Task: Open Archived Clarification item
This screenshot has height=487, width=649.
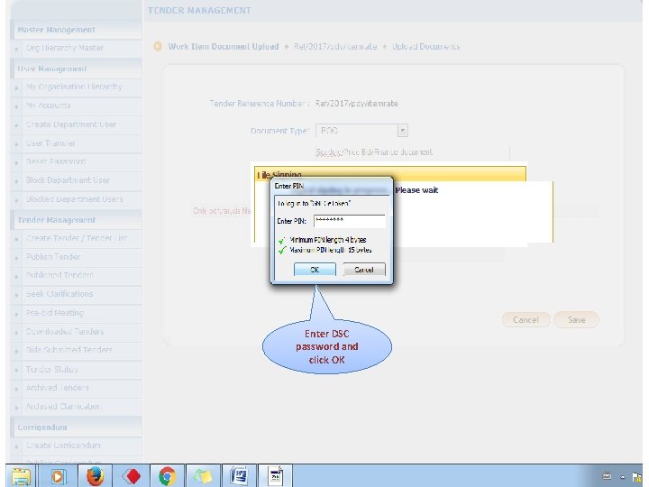Action: (63, 406)
